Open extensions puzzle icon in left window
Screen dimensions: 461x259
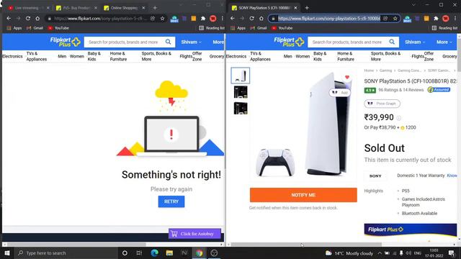coord(203,19)
